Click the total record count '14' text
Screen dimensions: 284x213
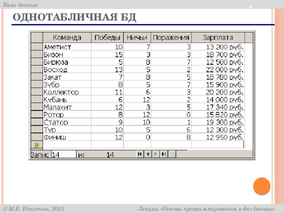(110, 155)
